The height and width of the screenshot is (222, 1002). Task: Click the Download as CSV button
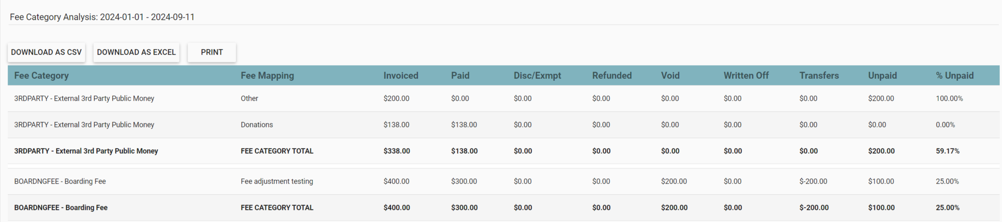(46, 52)
